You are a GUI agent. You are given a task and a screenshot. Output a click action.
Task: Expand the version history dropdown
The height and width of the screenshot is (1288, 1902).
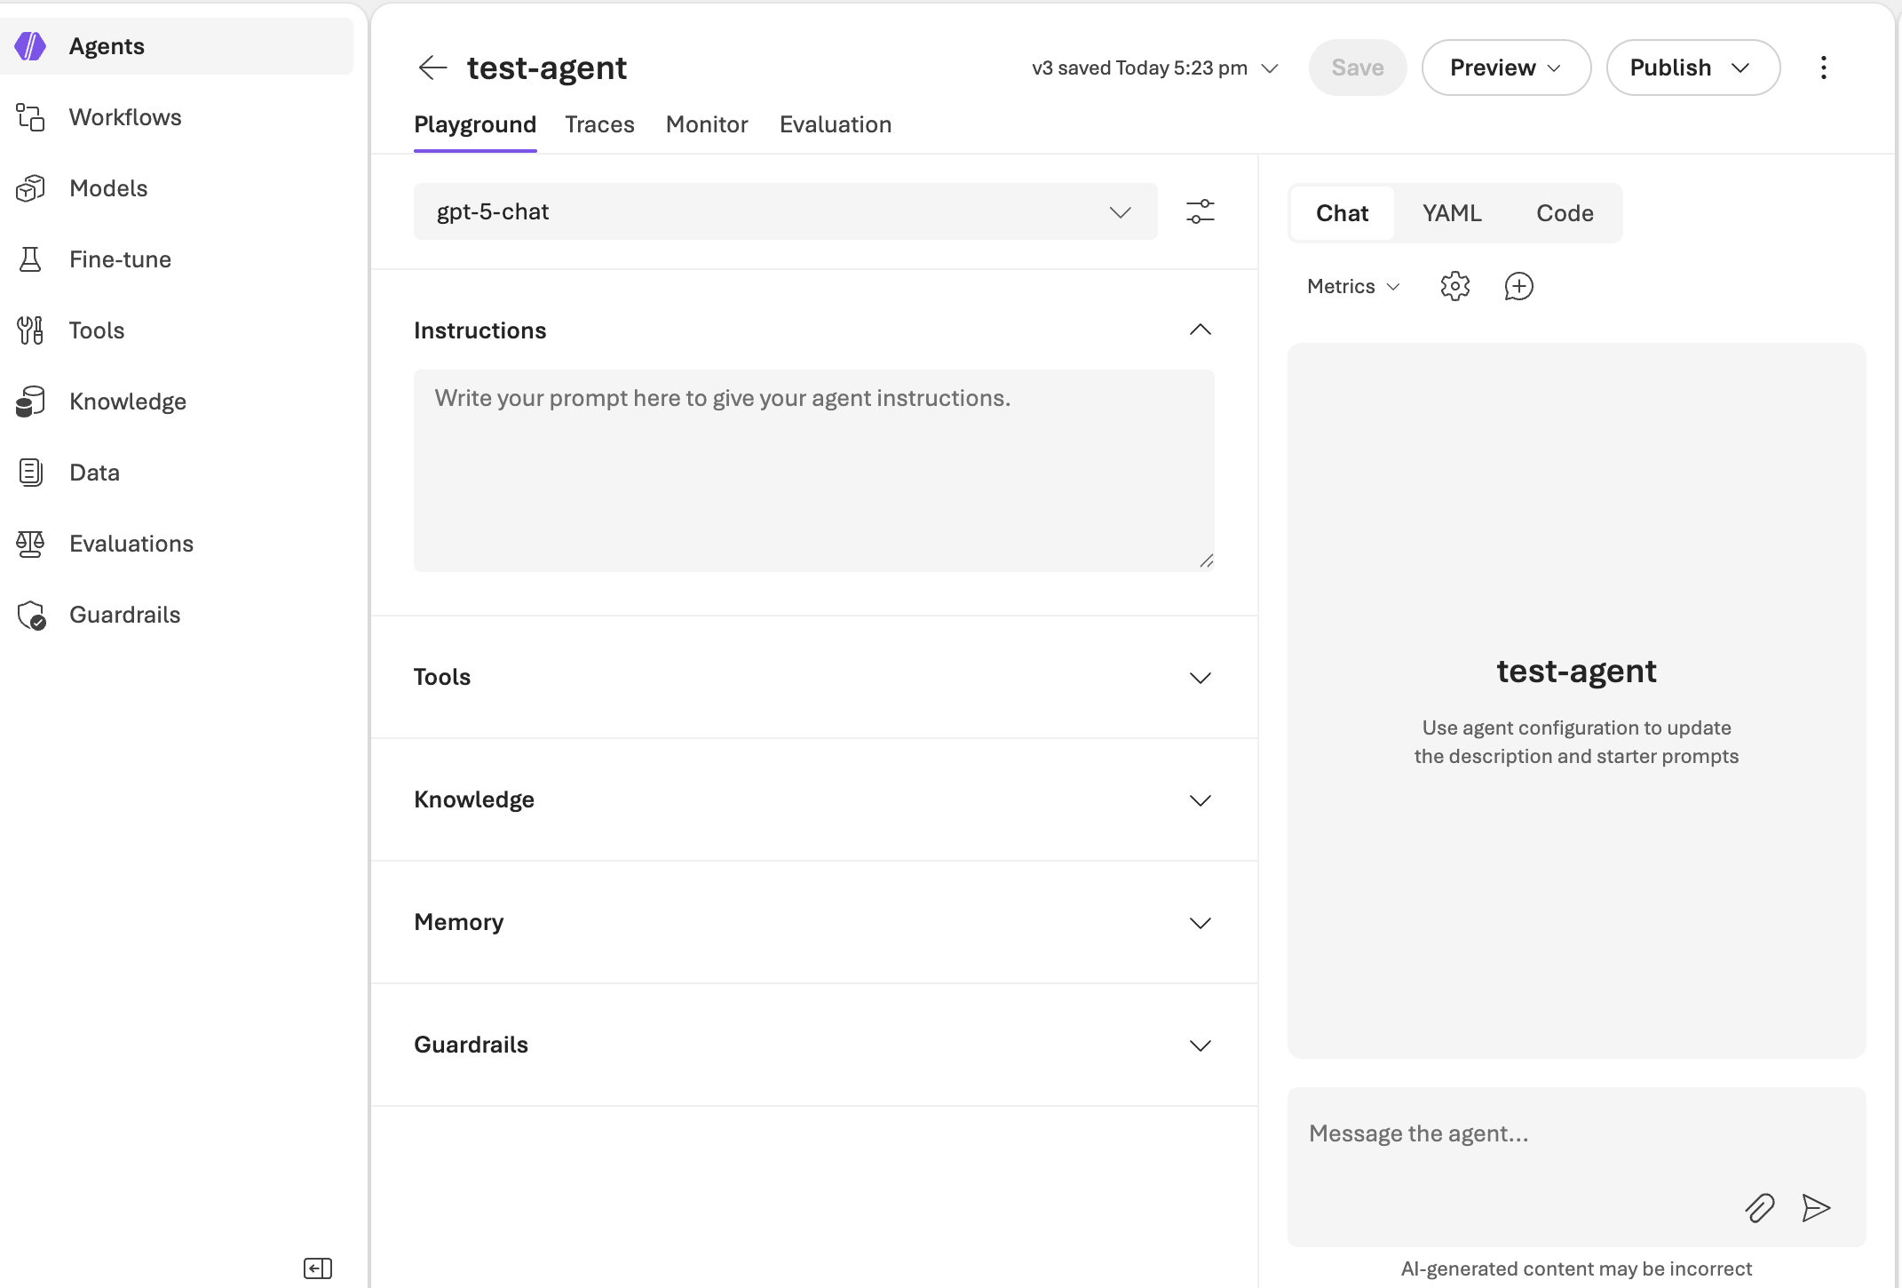[1270, 68]
